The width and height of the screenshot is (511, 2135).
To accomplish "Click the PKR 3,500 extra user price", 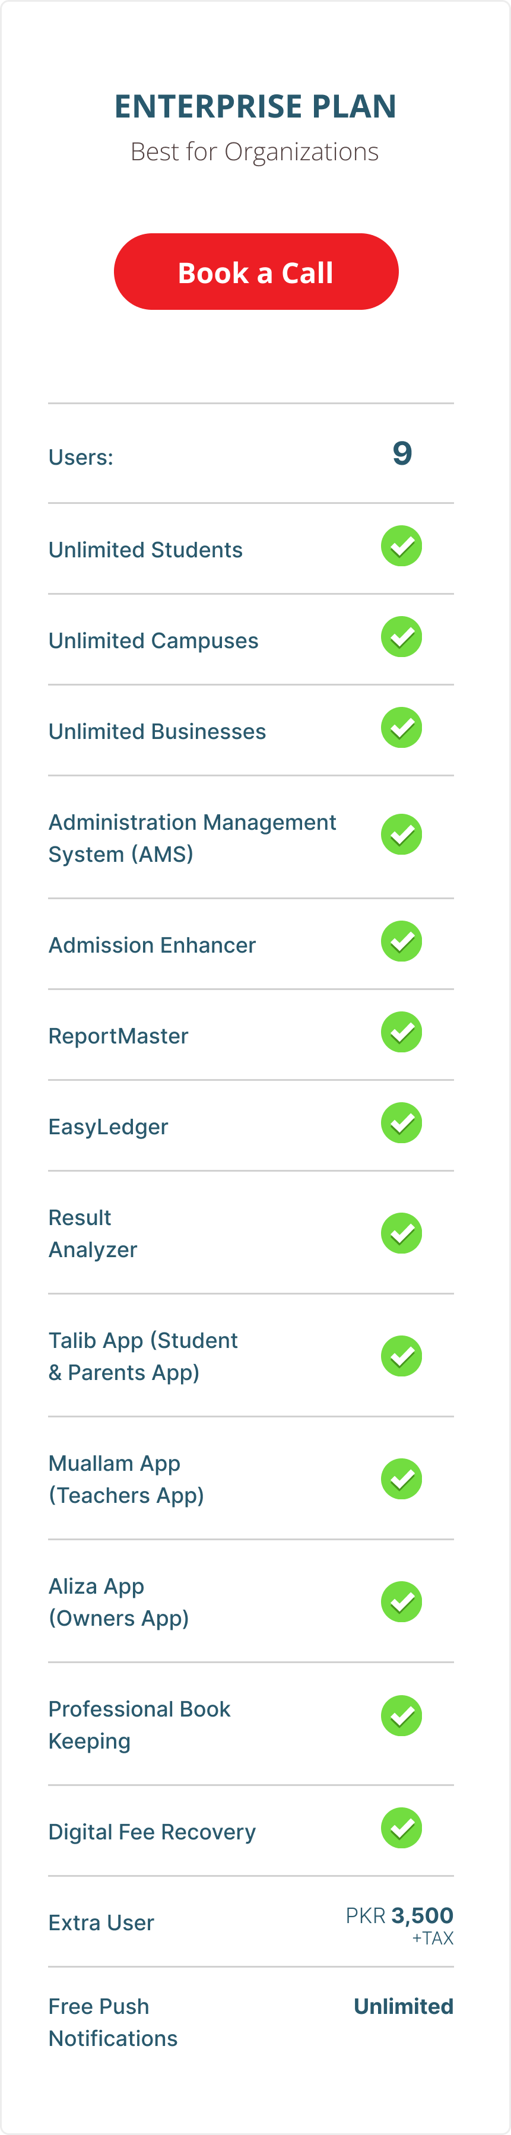I will (x=399, y=1916).
